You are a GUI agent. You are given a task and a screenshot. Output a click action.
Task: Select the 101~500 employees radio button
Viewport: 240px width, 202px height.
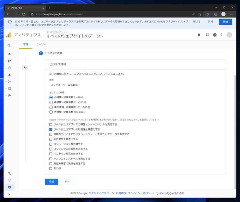51,107
